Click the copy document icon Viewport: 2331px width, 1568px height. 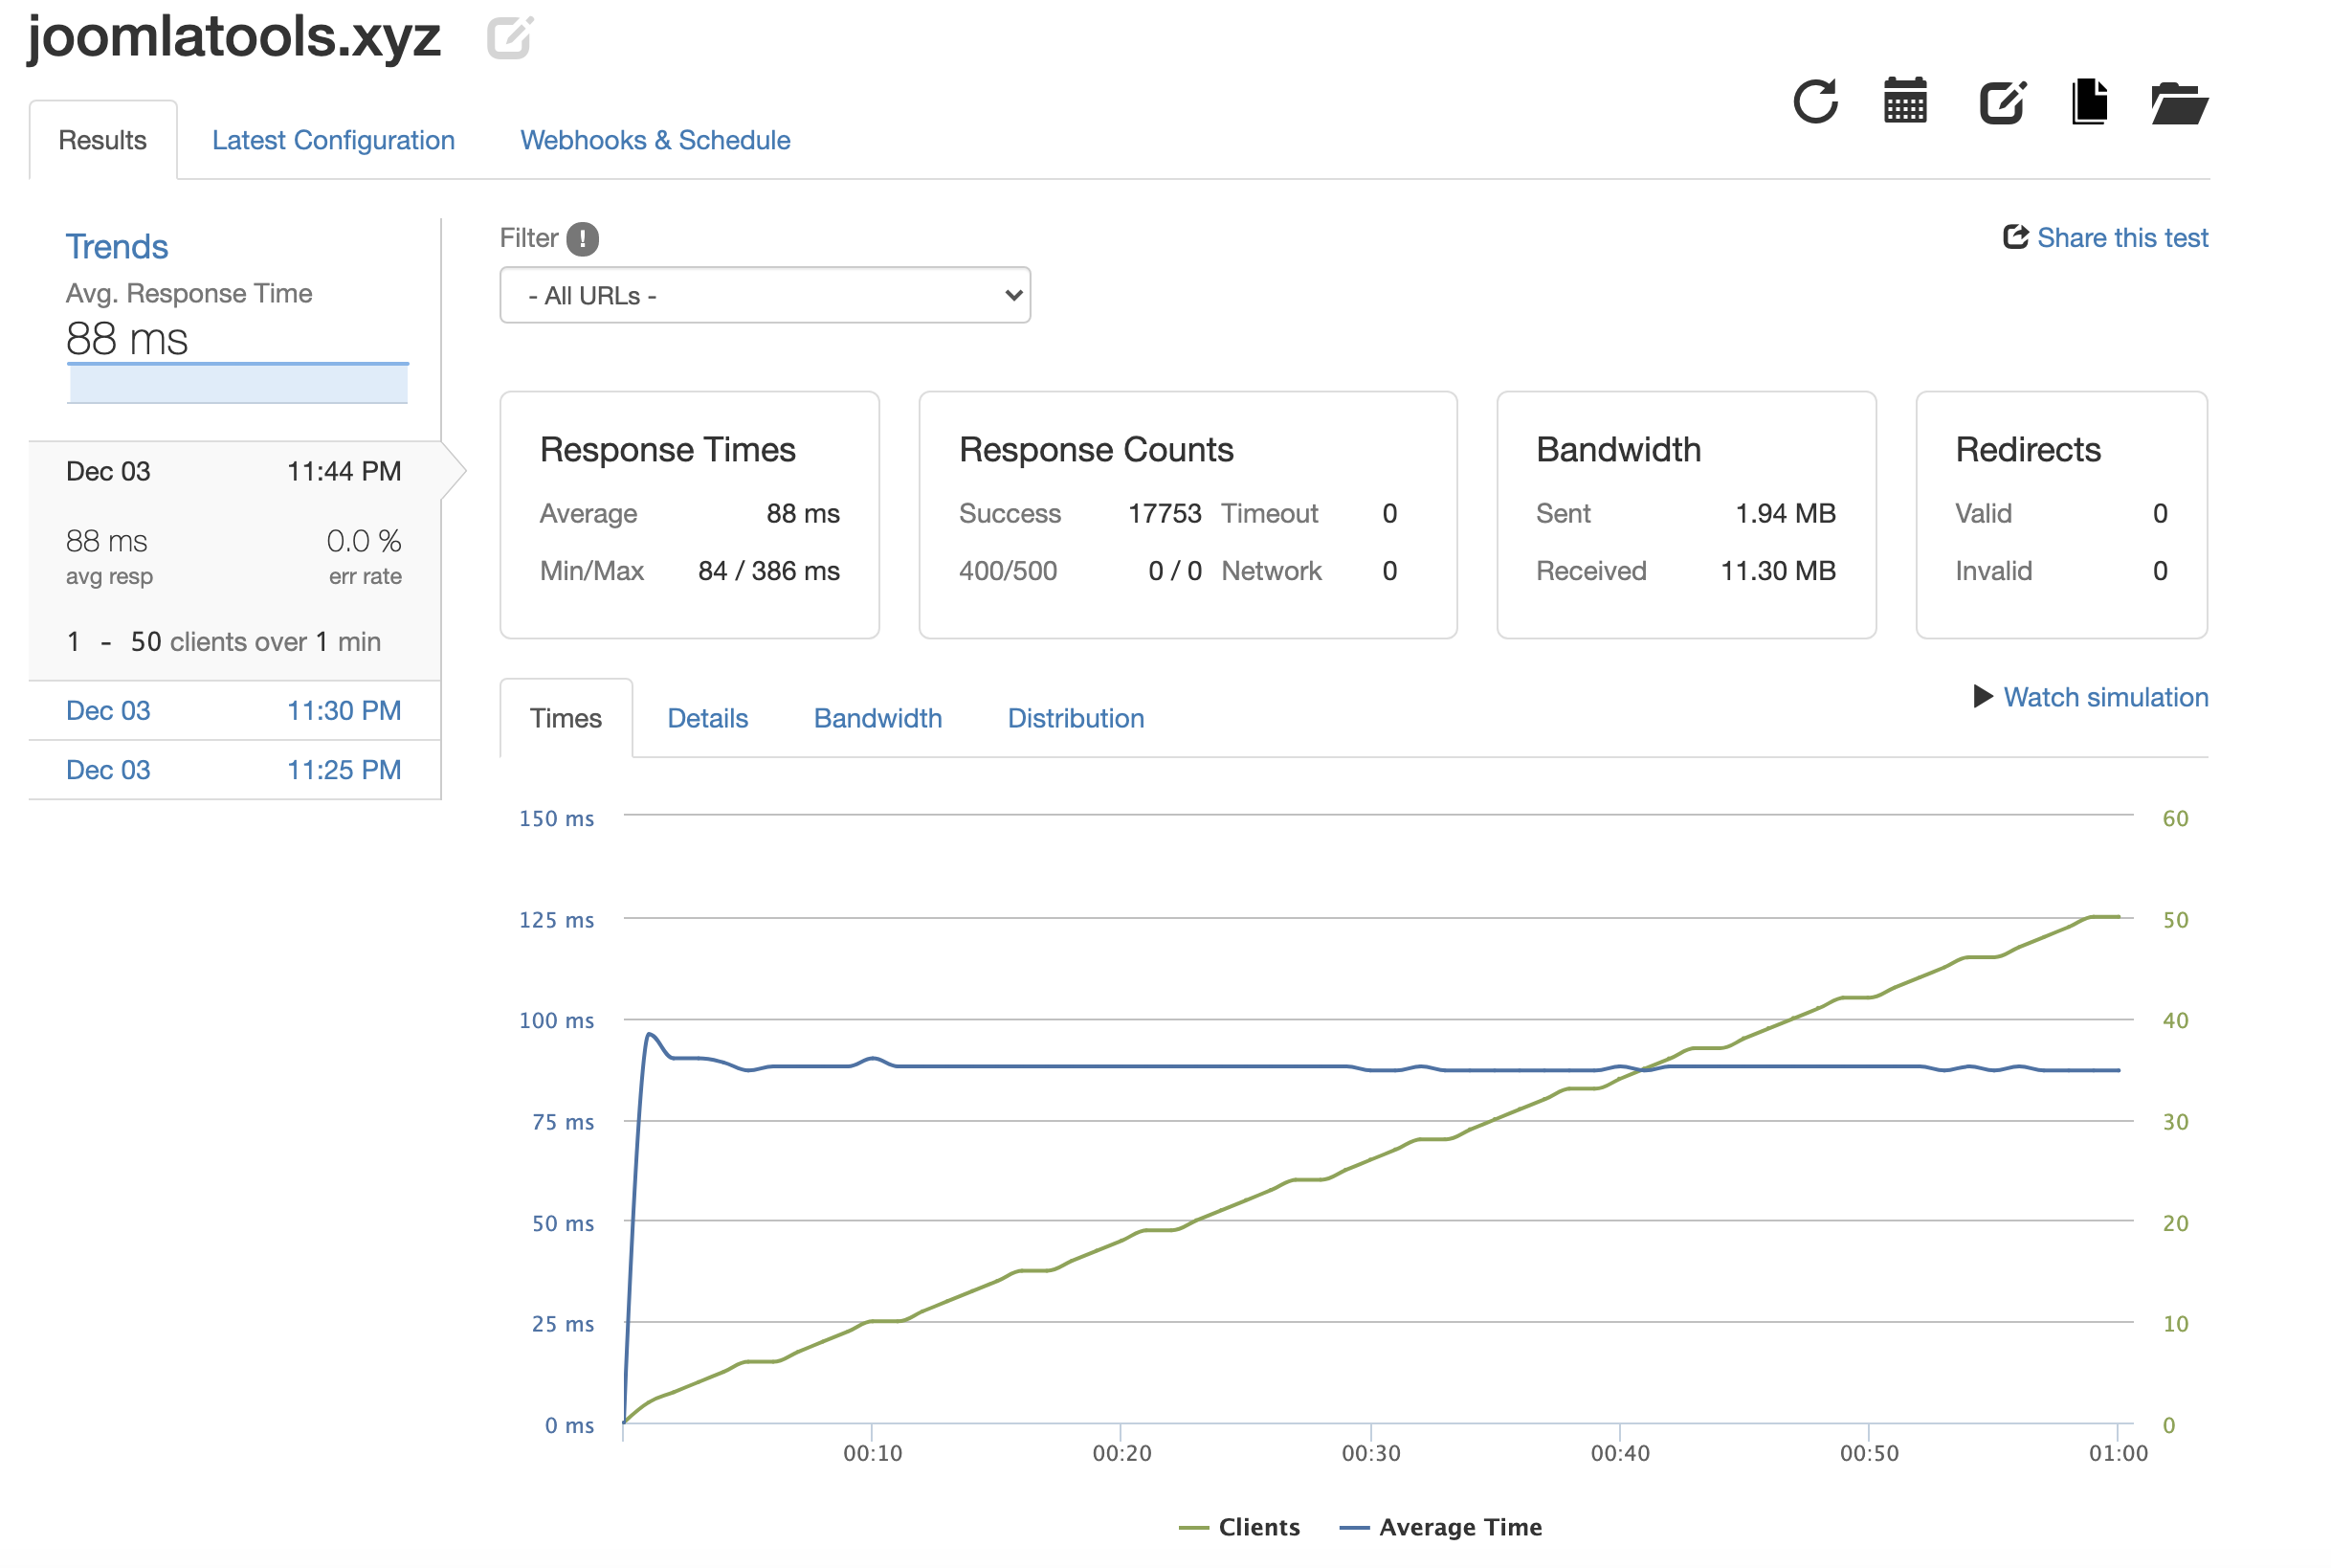(2089, 101)
